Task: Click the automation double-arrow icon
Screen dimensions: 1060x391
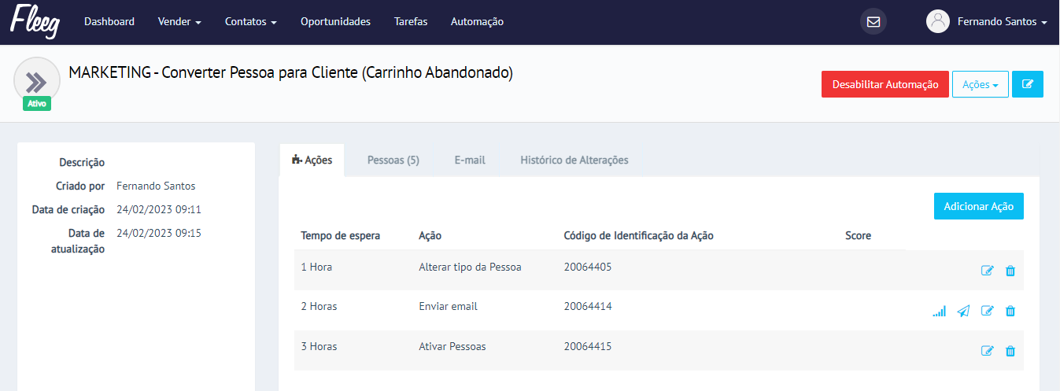Action: (37, 80)
